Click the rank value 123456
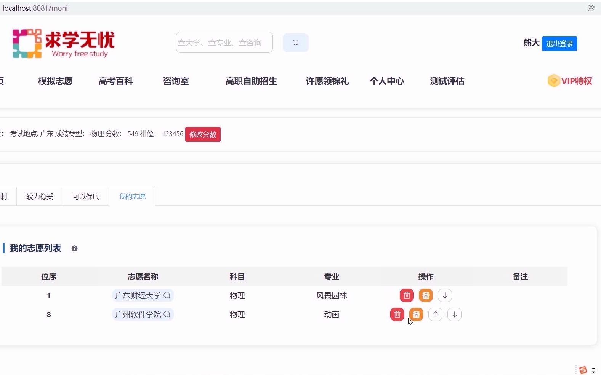Screen dimensions: 601x375 click(x=173, y=134)
